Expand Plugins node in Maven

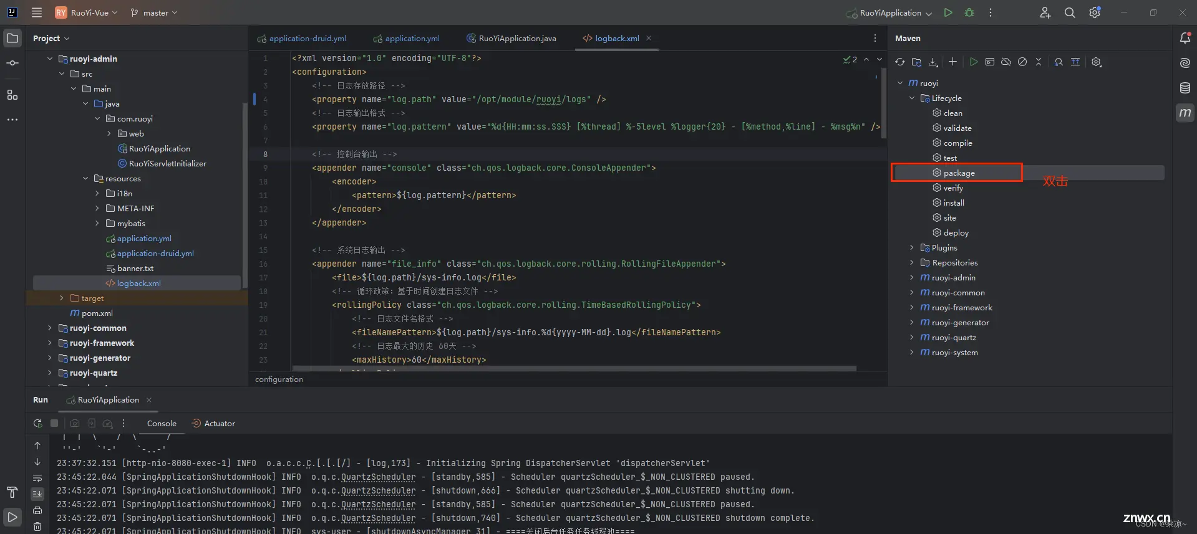(x=912, y=247)
